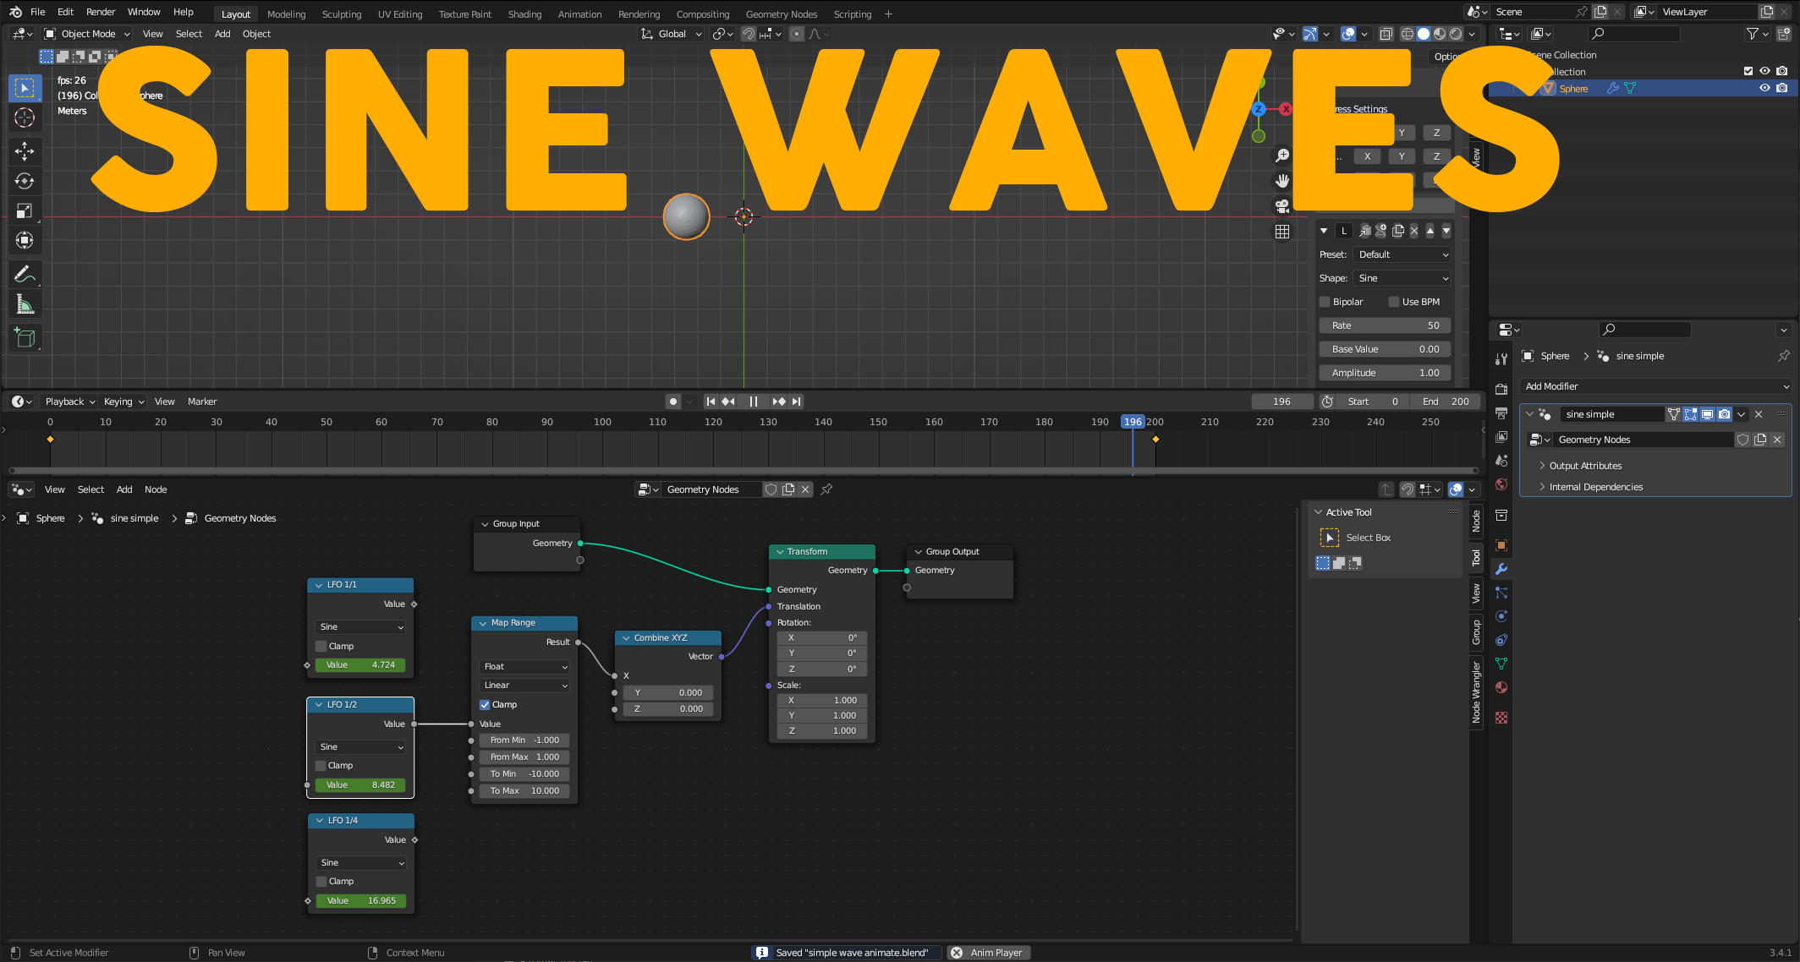Image resolution: width=1800 pixels, height=962 pixels.
Task: Jump to the timeline start frame
Action: tap(711, 402)
